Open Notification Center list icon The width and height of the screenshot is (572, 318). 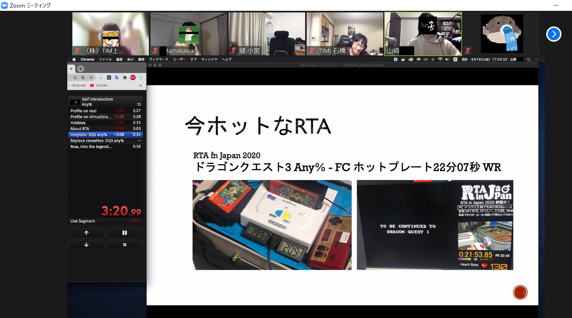tap(537, 60)
